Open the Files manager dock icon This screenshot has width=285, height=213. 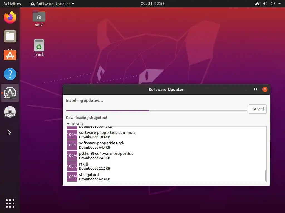(x=10, y=36)
